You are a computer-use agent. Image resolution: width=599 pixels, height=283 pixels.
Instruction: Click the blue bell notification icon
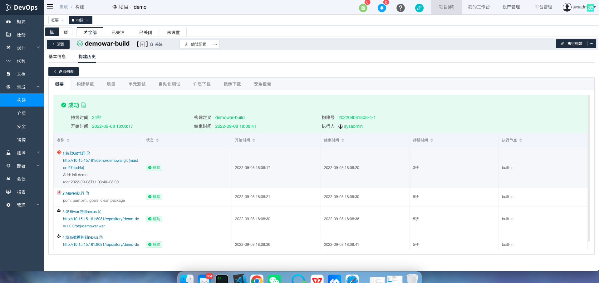[381, 8]
